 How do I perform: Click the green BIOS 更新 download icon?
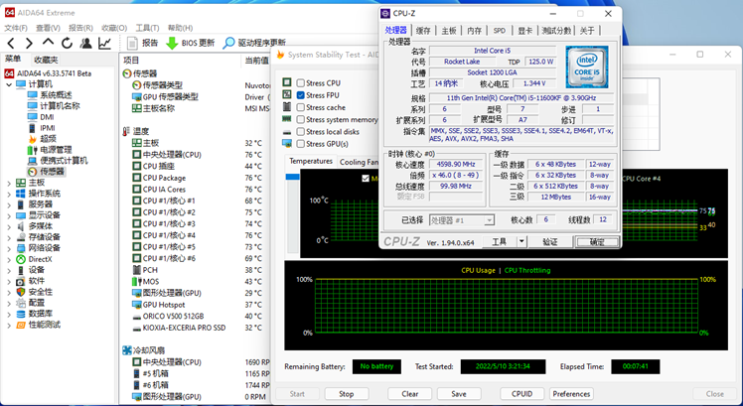172,43
